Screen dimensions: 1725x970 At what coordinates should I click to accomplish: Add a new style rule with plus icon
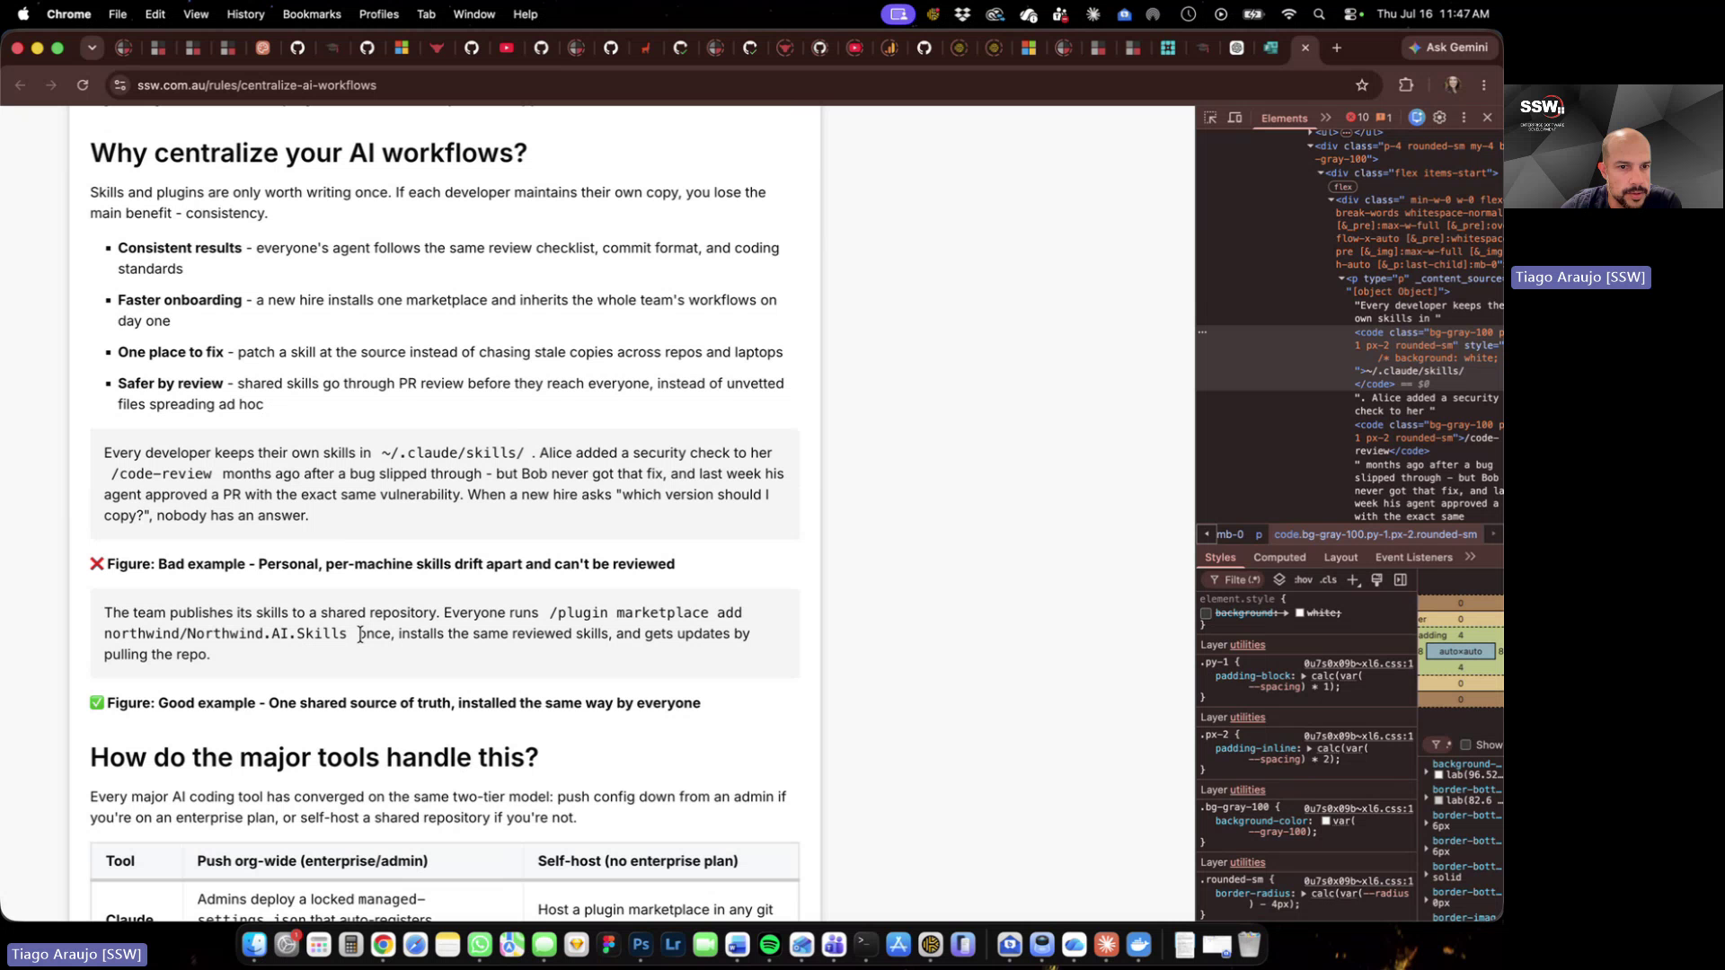click(1353, 580)
